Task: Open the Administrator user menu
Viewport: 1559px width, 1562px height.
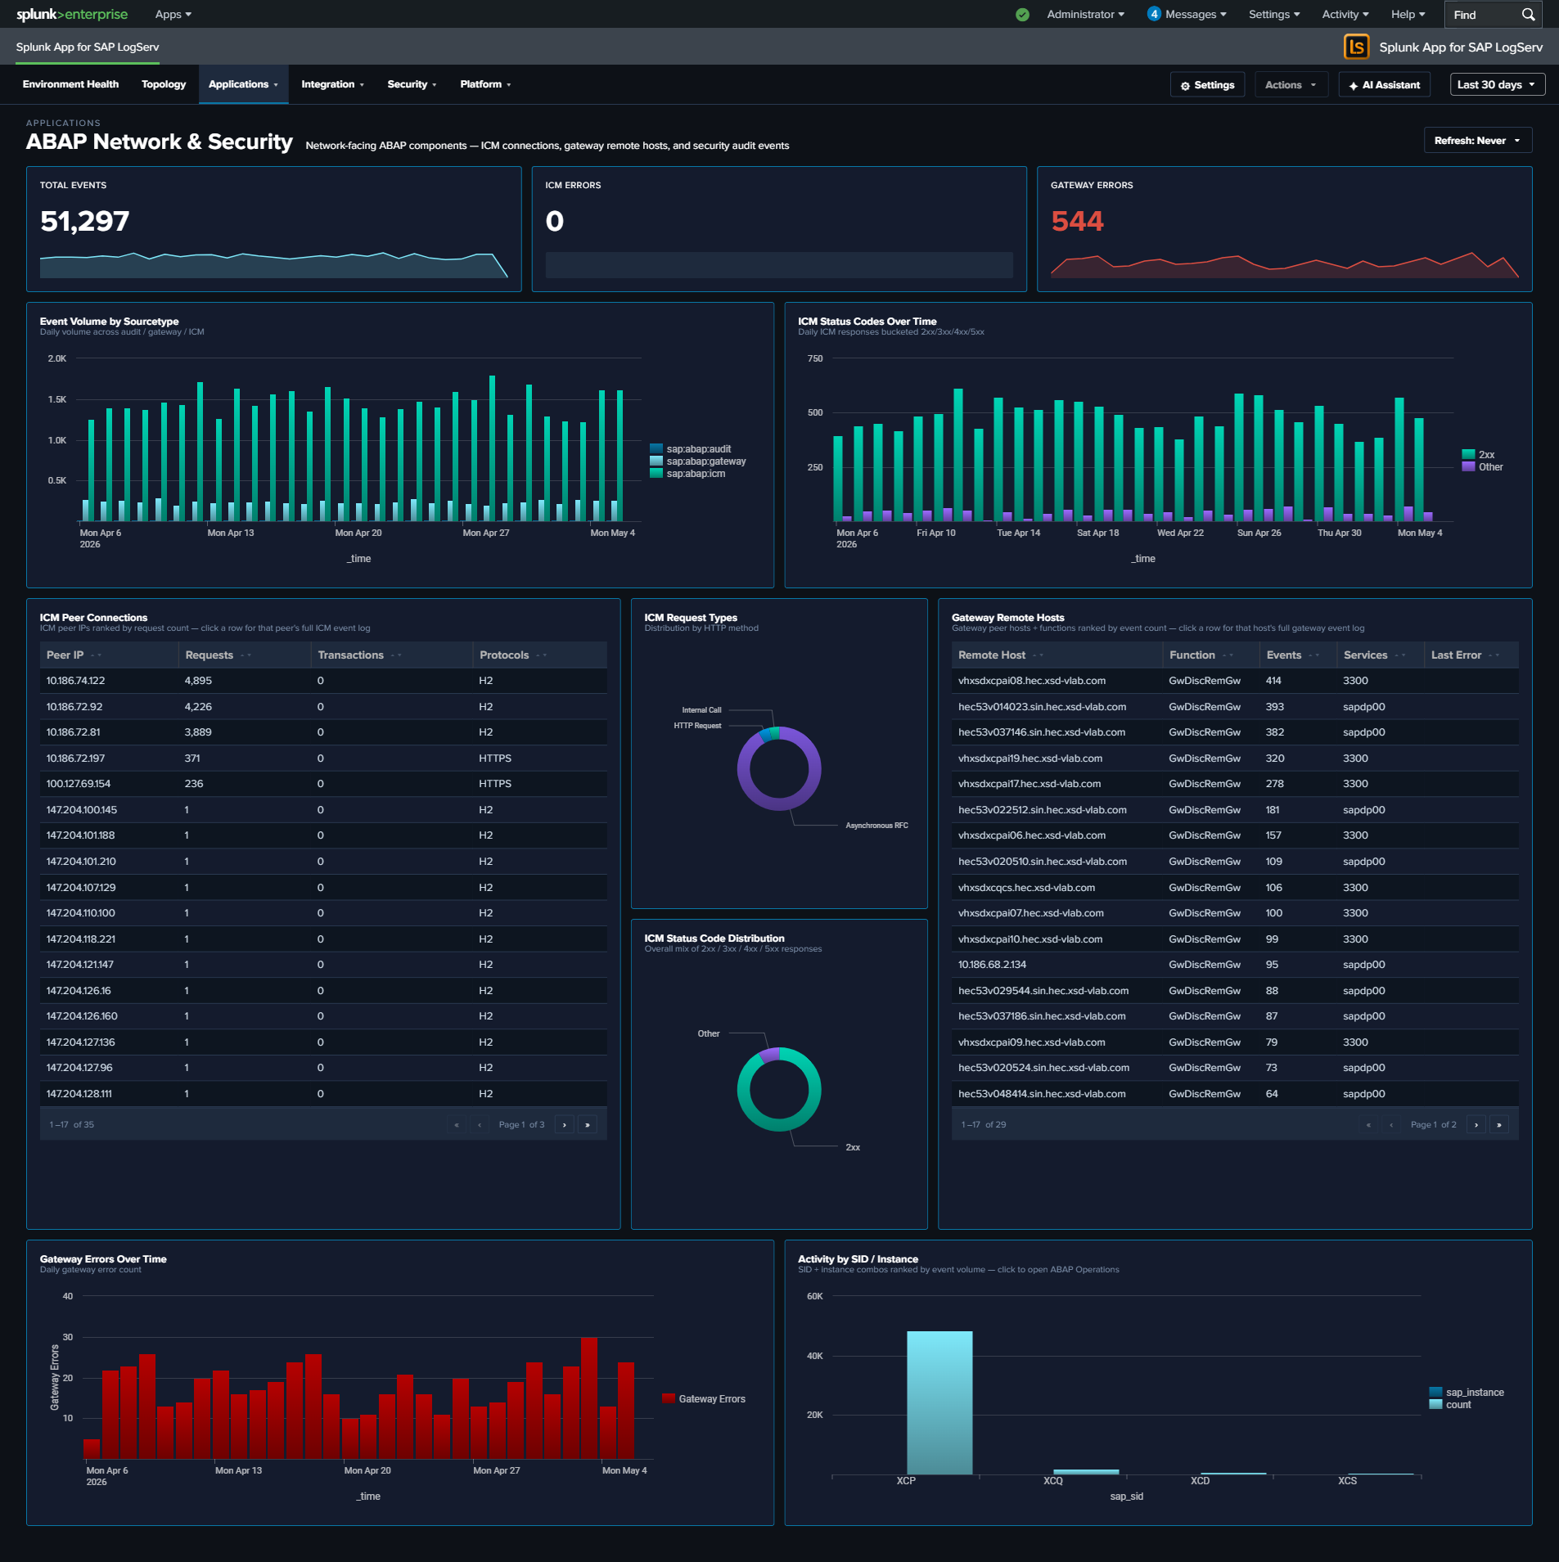Action: [x=1085, y=14]
